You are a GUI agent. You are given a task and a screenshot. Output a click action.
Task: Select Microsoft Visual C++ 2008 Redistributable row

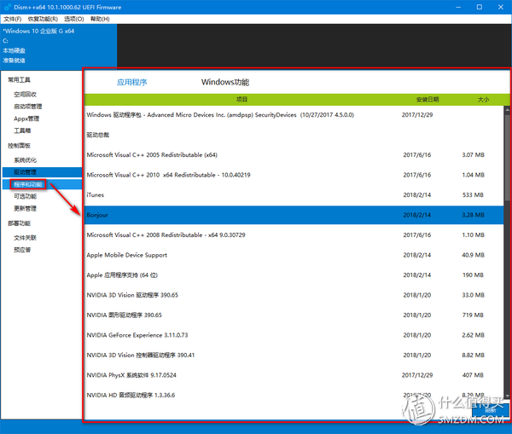pyautogui.click(x=294, y=235)
